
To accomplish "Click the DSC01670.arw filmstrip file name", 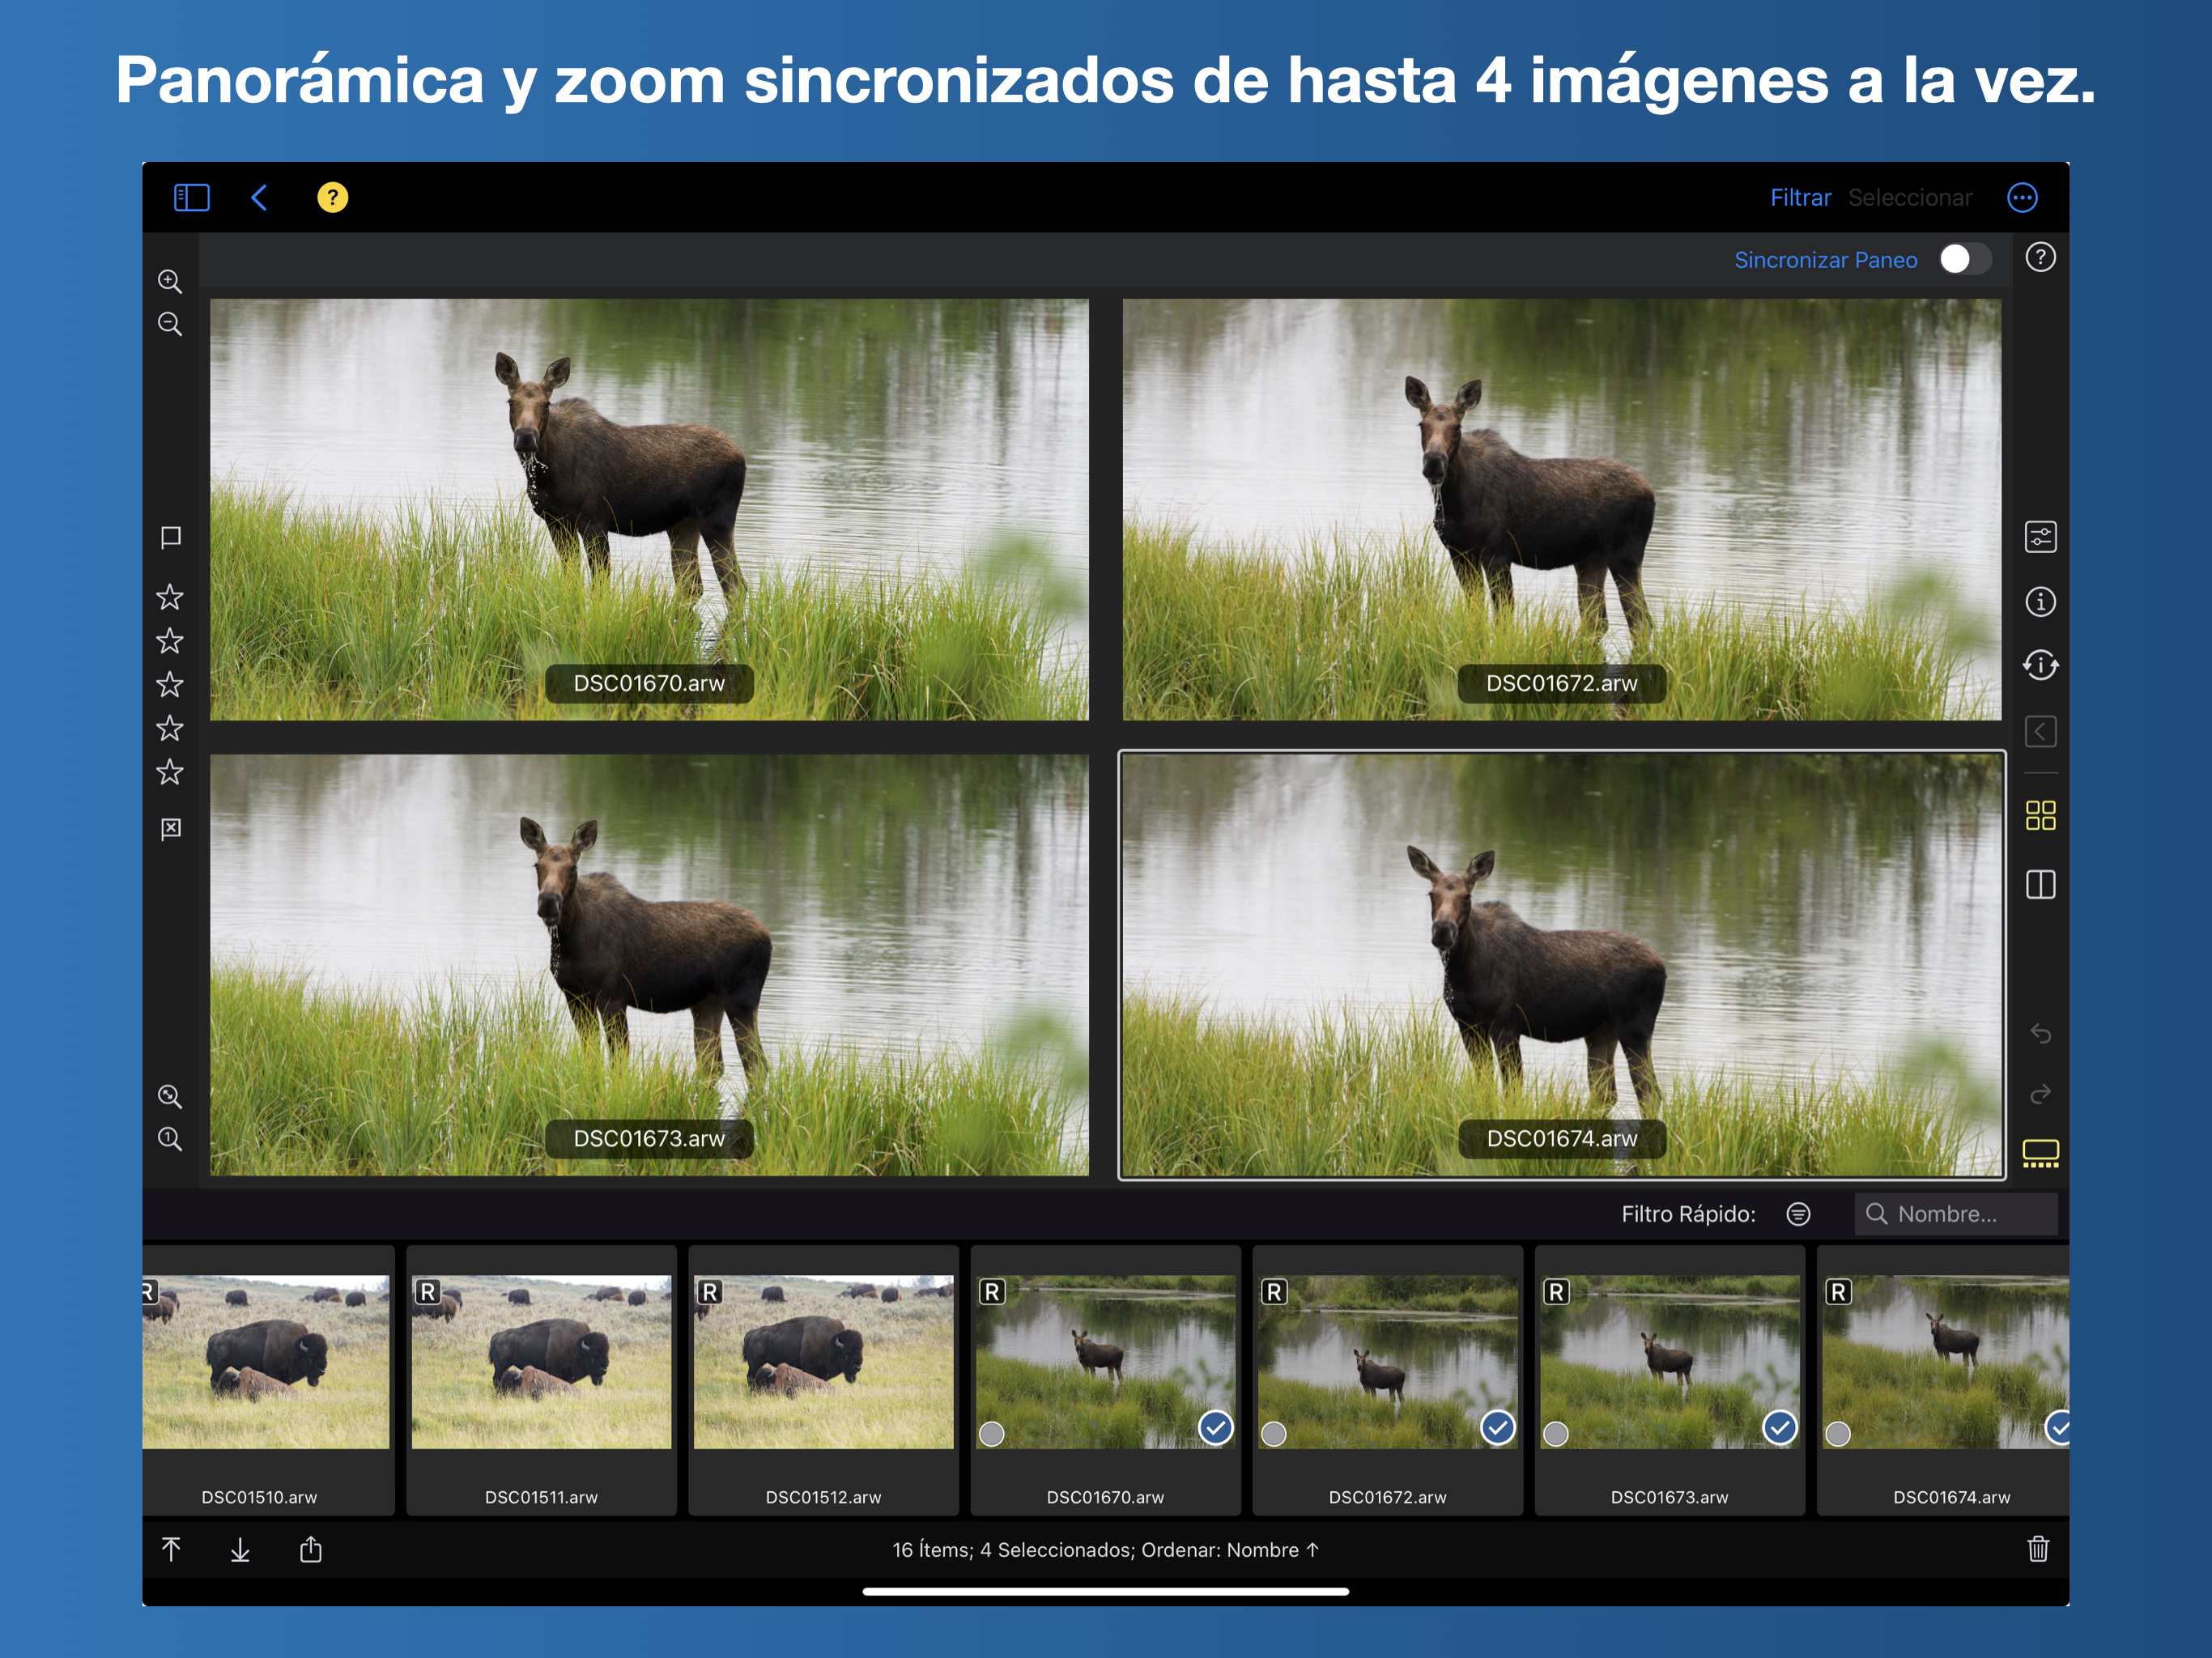I will 1105,1497.
